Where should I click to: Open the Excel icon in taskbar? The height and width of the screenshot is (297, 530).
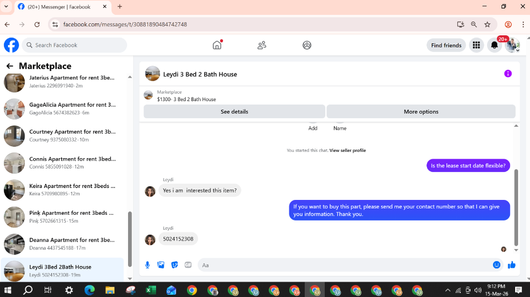[151, 290]
